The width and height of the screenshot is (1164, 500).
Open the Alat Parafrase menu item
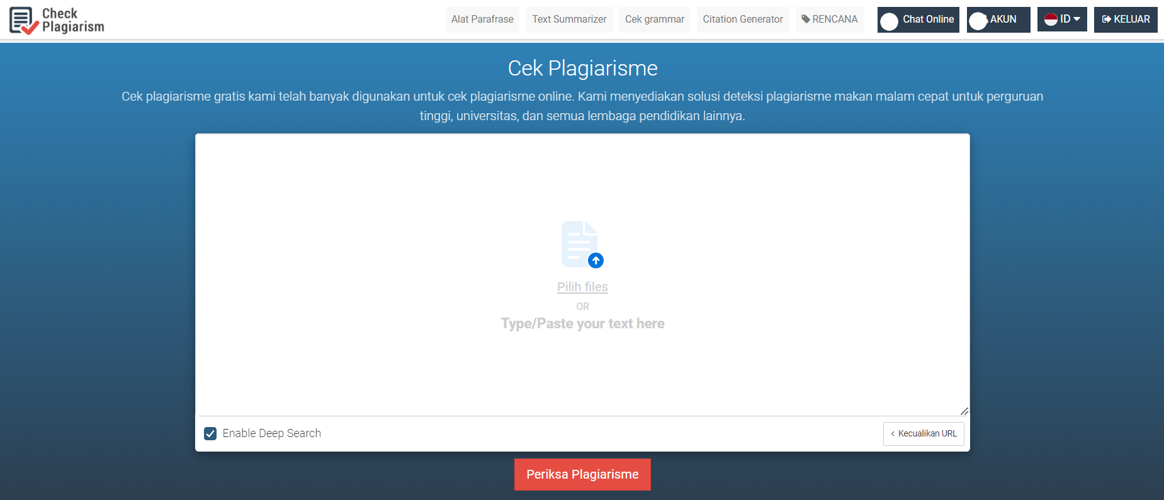482,19
